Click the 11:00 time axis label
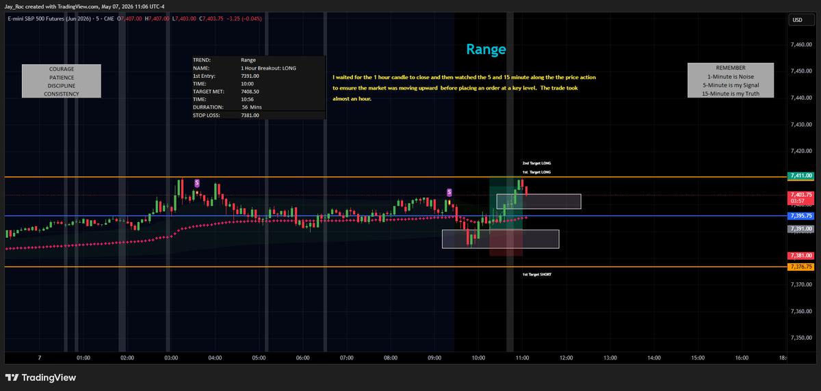The image size is (821, 391). [x=522, y=358]
